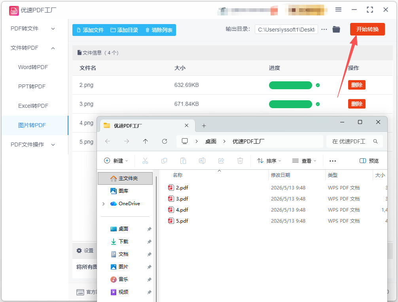Click the Explorer search box 在 优速PDF工厂
This screenshot has height=302, width=398.
point(354,141)
